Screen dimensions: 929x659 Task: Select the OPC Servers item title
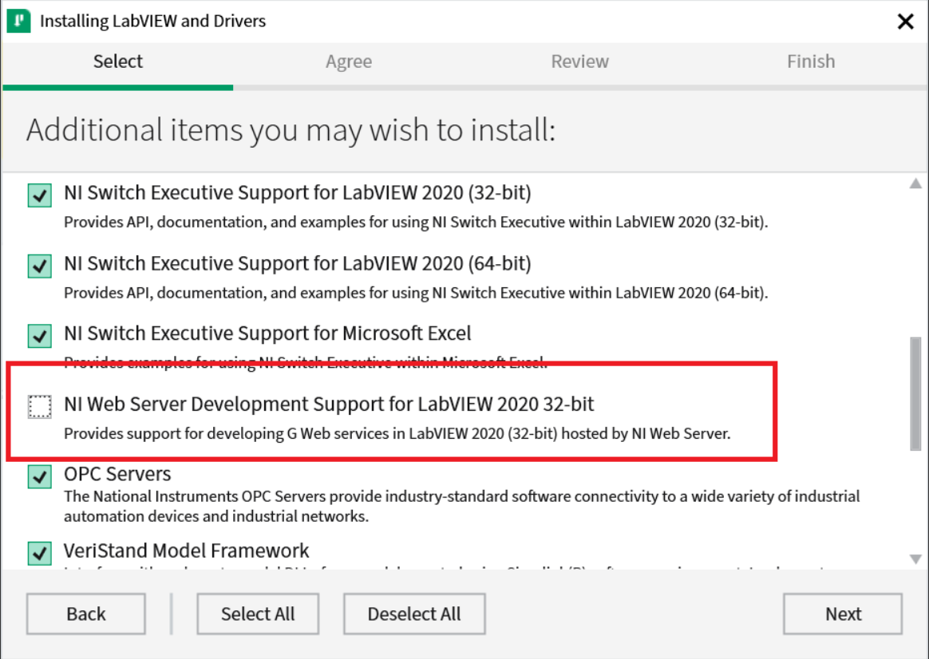pos(117,474)
